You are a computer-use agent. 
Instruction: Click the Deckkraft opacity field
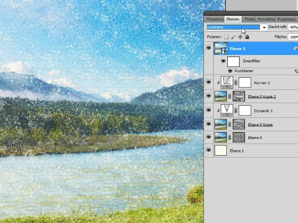click(x=293, y=27)
